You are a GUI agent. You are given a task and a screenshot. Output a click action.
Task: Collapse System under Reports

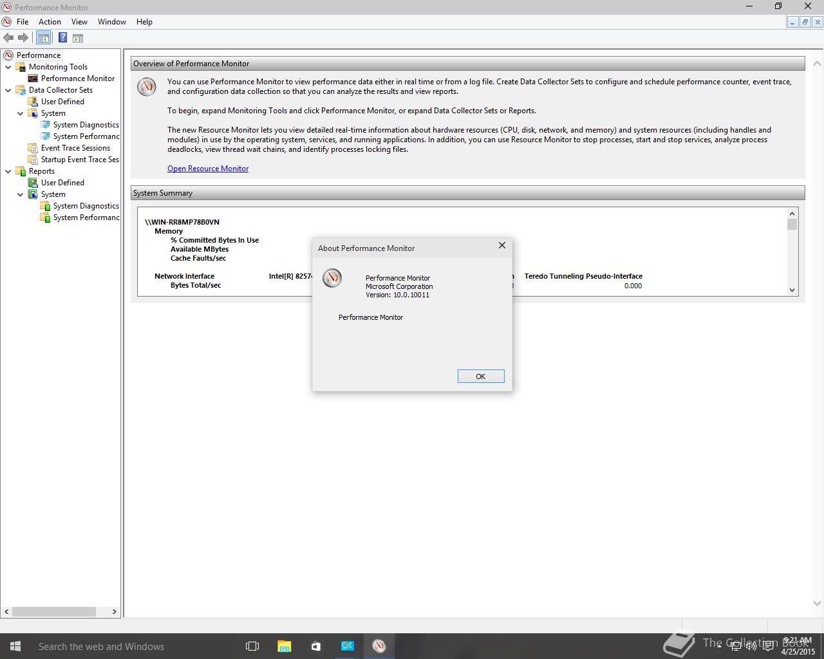point(20,194)
